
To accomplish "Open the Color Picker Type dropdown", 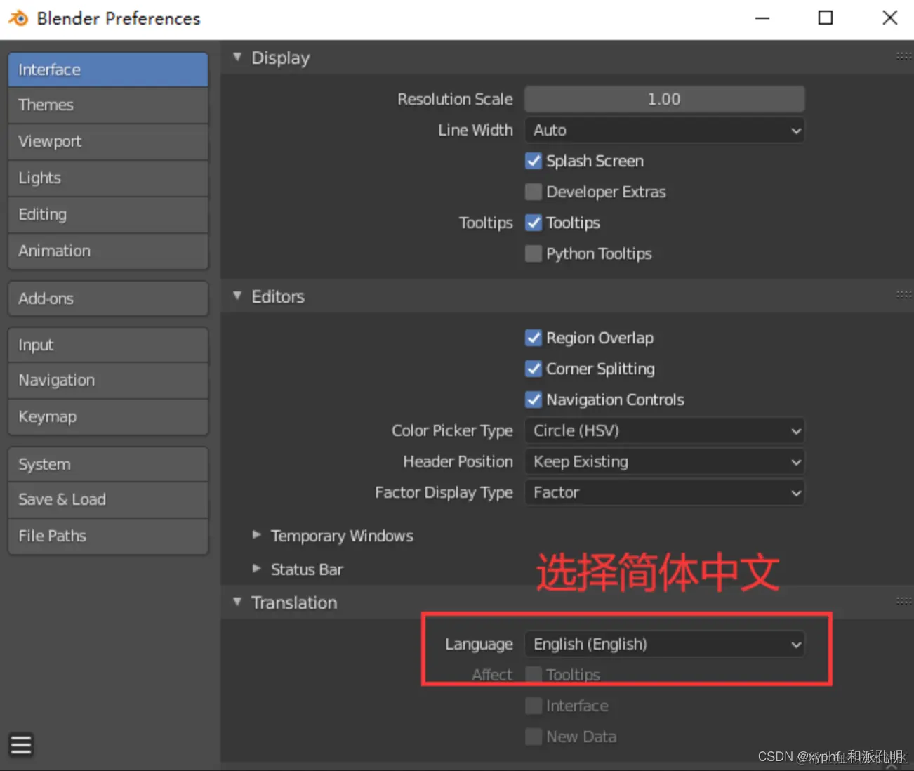I will [x=664, y=430].
